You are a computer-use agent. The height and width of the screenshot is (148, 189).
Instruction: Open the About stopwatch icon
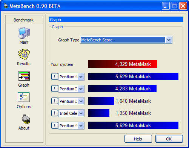[x=26, y=119]
